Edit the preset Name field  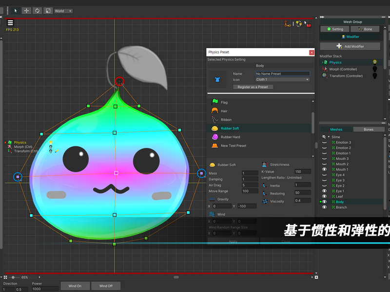pyautogui.click(x=283, y=73)
